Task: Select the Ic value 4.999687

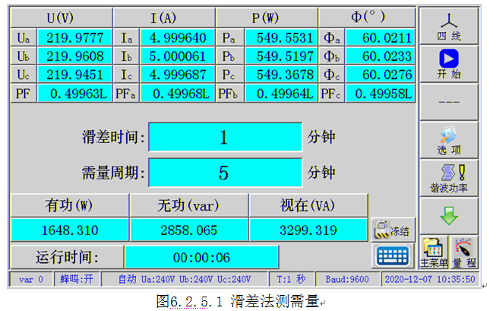Action: point(177,75)
